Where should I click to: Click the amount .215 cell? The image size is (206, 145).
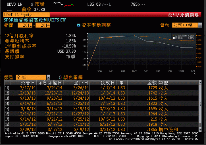(x=153, y=119)
